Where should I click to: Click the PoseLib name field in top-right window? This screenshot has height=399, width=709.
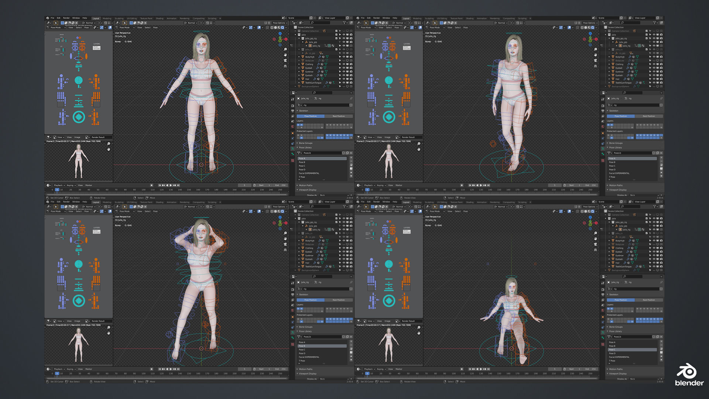tap(632, 153)
